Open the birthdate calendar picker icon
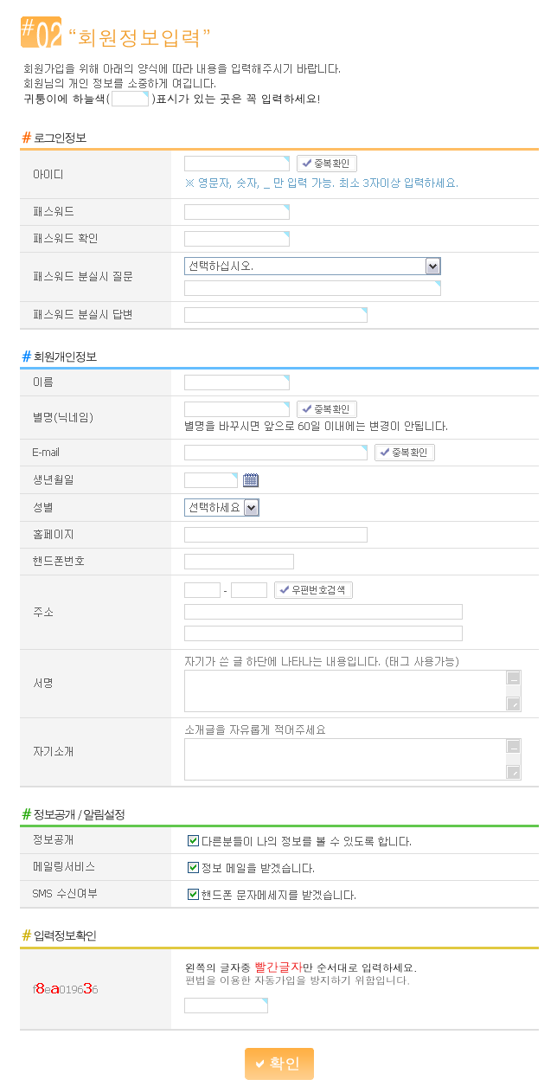Image resolution: width=557 pixels, height=1086 pixels. (x=251, y=480)
